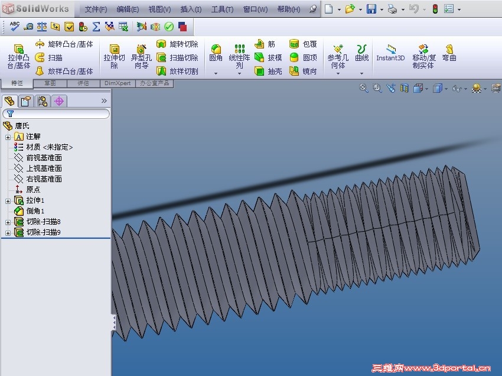Toggle Instant3D mode
Image resolution: width=502 pixels, height=376 pixels.
point(390,53)
